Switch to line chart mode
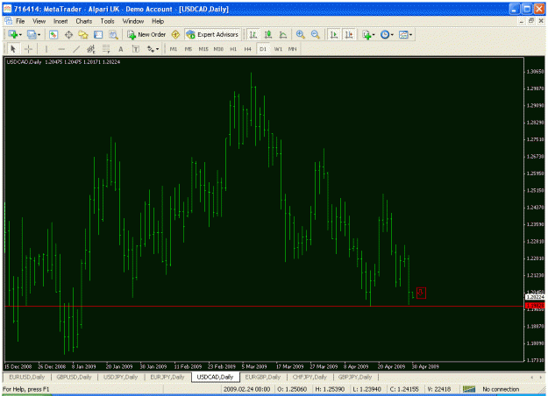548x396 pixels. pyautogui.click(x=282, y=34)
